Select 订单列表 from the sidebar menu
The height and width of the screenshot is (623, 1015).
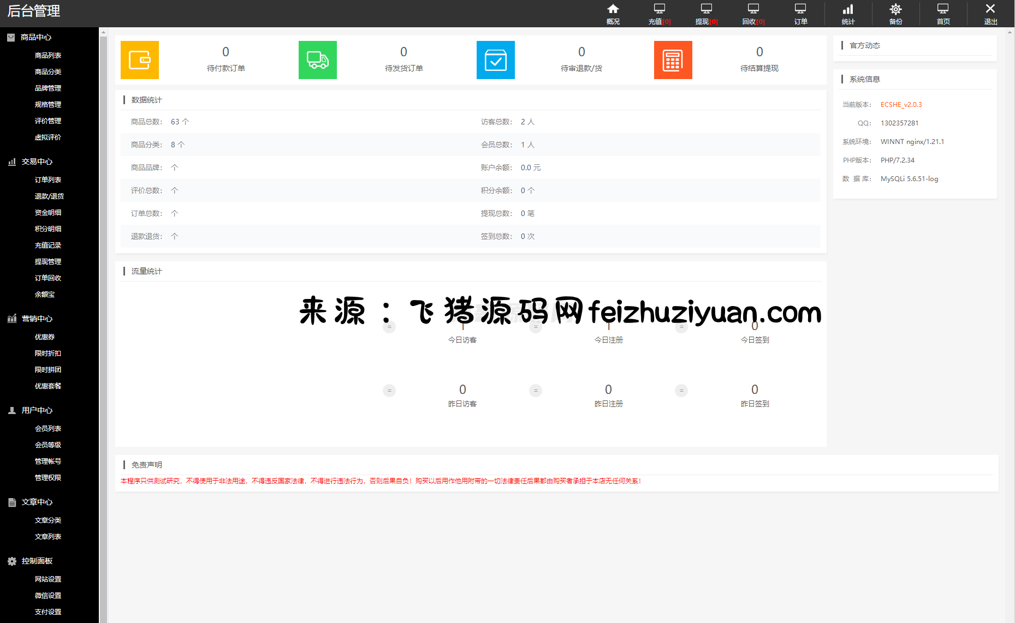coord(48,180)
